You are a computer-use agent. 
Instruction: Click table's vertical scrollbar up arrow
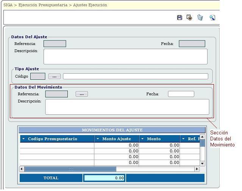coord(202,137)
